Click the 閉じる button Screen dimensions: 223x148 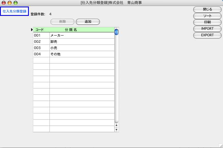pyautogui.click(x=207, y=9)
